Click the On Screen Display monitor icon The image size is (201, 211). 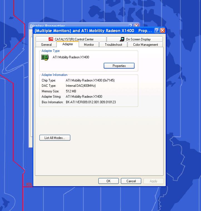tap(122, 39)
